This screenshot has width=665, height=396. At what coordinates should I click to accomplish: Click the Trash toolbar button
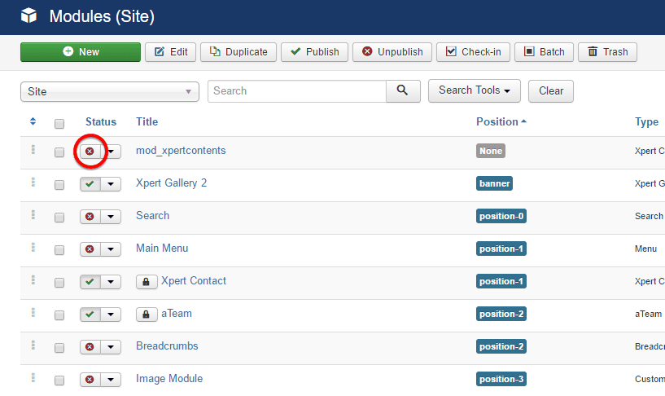[607, 52]
